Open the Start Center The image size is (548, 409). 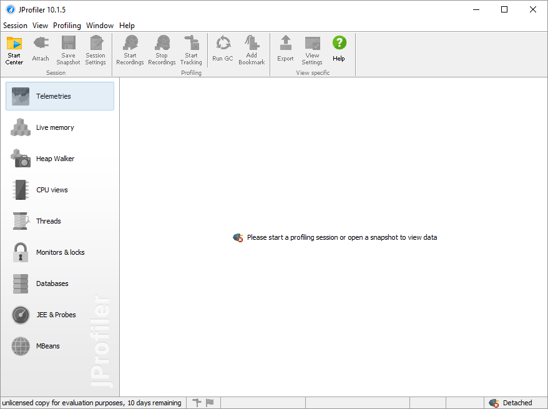click(14, 51)
